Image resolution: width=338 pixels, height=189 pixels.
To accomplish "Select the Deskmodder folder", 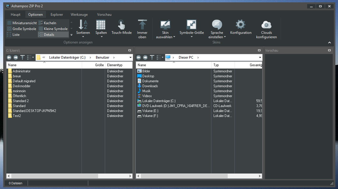I will (22, 86).
